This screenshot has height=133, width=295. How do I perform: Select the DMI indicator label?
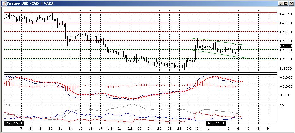tap(8, 105)
